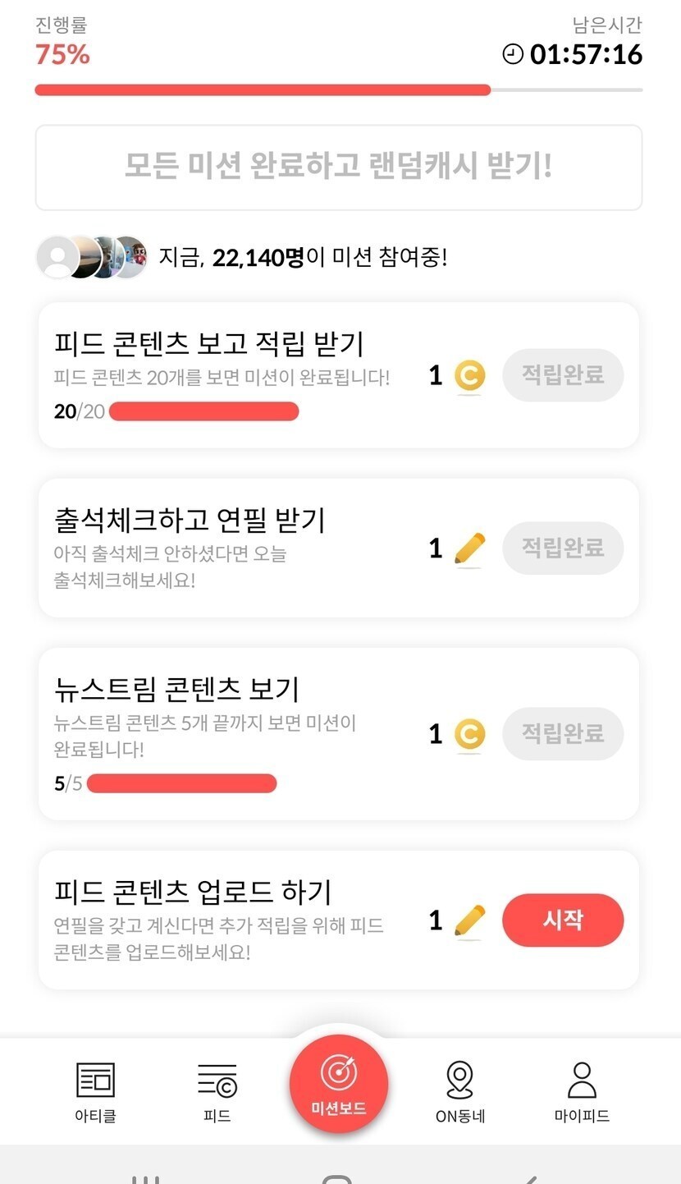Screen dimensions: 681x1184
Task: Click the 75% overall progress bar
Action: (x=338, y=90)
